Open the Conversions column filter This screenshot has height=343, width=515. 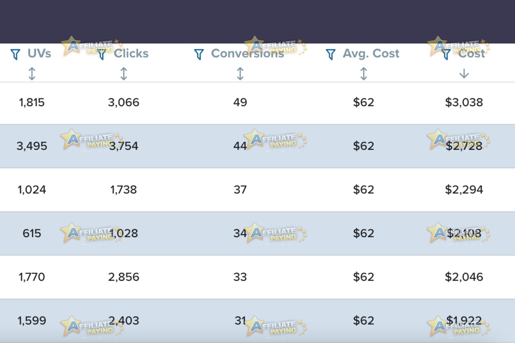[199, 54]
